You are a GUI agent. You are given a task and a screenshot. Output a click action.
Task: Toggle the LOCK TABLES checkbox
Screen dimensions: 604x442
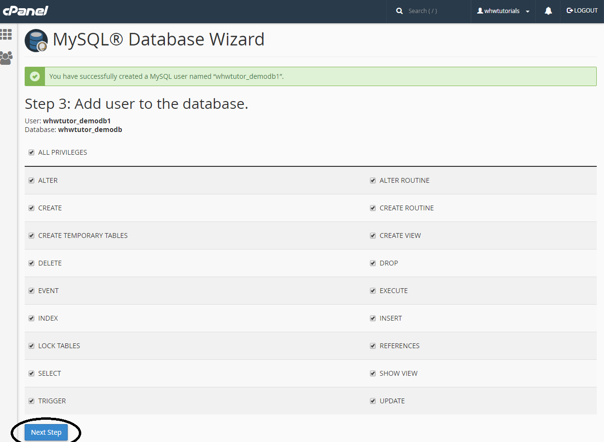pos(31,346)
